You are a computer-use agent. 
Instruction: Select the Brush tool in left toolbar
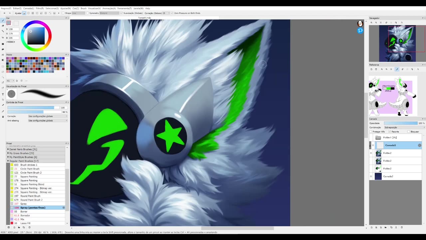click(3, 21)
